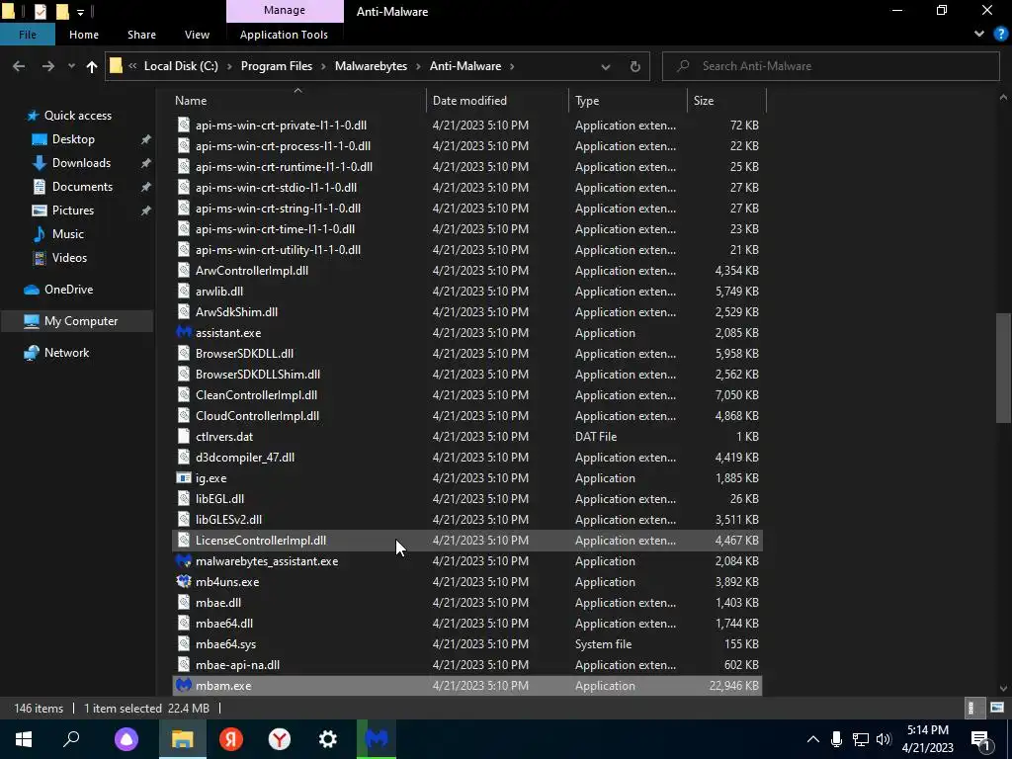Expand breadcrumb arrow after Program Files
The image size is (1012, 759).
323,66
